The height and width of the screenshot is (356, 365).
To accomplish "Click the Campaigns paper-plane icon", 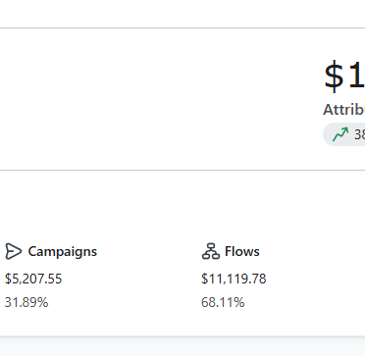I will point(14,251).
